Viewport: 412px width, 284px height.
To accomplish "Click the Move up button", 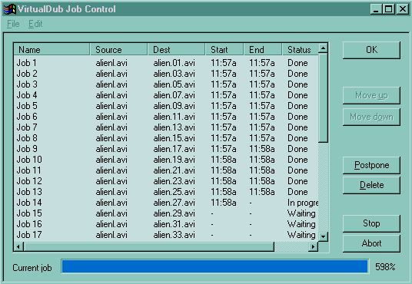I will pyautogui.click(x=371, y=95).
